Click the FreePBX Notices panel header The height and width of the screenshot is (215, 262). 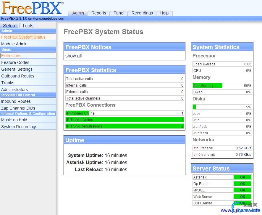pyautogui.click(x=124, y=47)
